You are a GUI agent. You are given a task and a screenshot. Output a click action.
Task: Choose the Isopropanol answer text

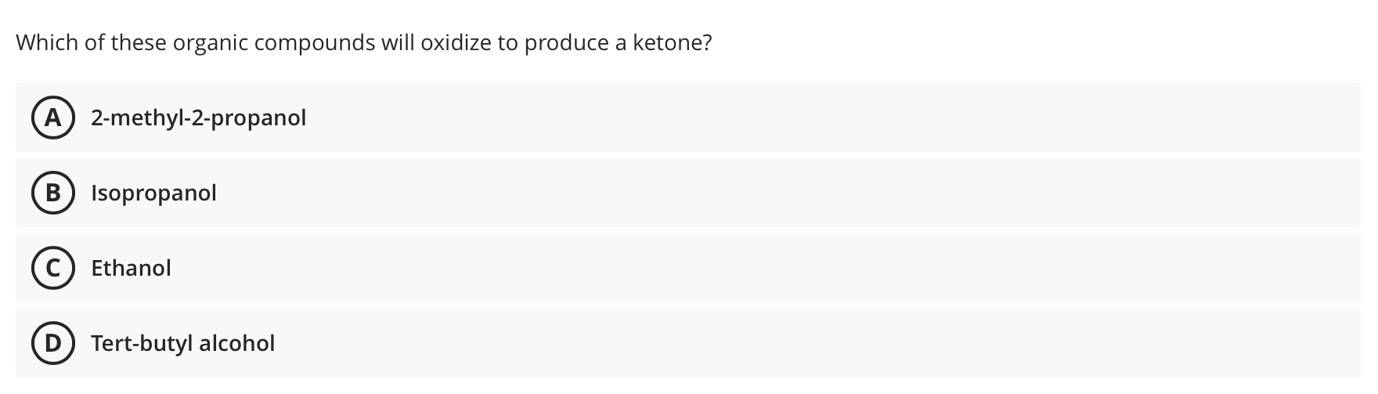pos(153,193)
